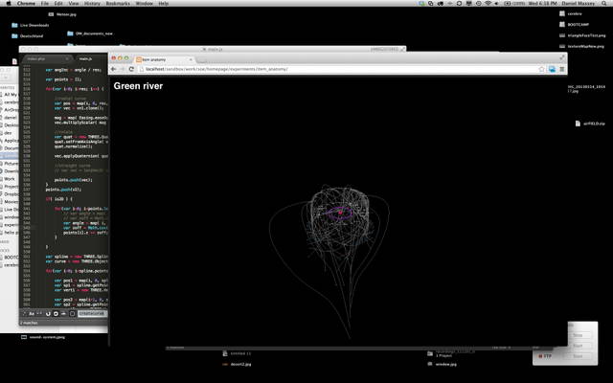Click the find bar search text field
The image size is (613, 383).
point(92,313)
